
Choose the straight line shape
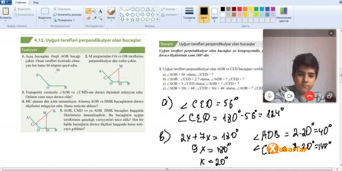coord(122,9)
